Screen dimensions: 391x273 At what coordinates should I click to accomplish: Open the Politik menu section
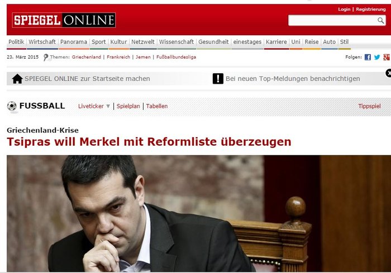pos(16,42)
